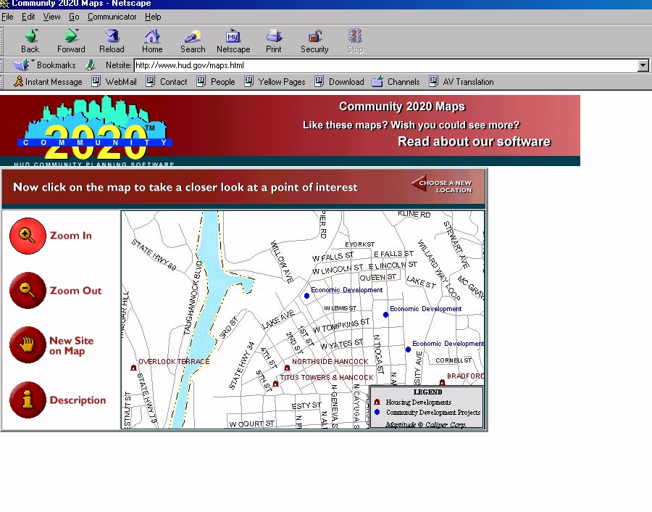Open the Description info icon
The width and height of the screenshot is (652, 512).
click(28, 400)
